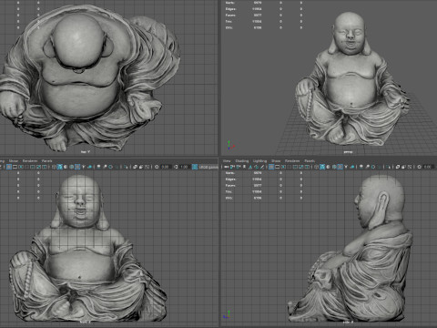Click axis orientation indicator in perspective viewport
Screen dimensions: 437x328
pyautogui.click(x=230, y=145)
